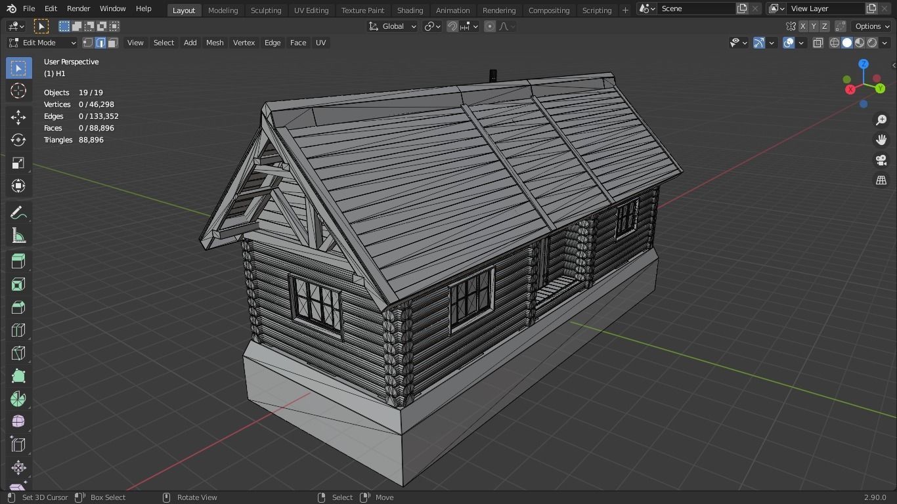Pick the Annotate pencil tool
This screenshot has width=897, height=504.
18,213
